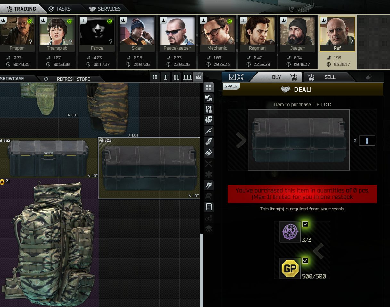This screenshot has height=307, width=390.
Task: Click the eraser clear icon
Action: (369, 77)
